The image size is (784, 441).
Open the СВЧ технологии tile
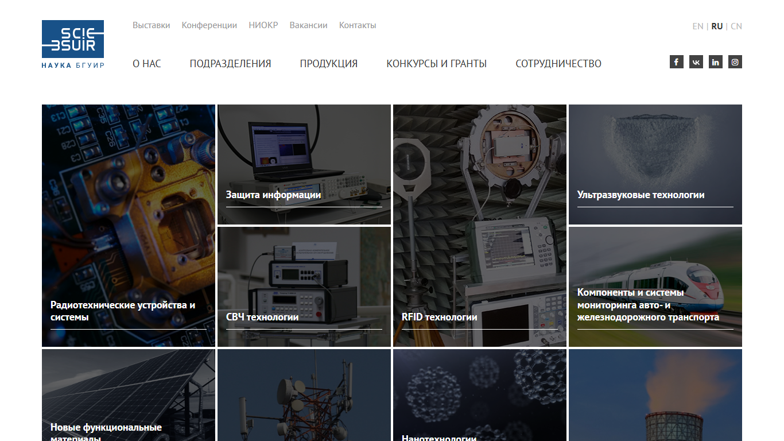304,287
